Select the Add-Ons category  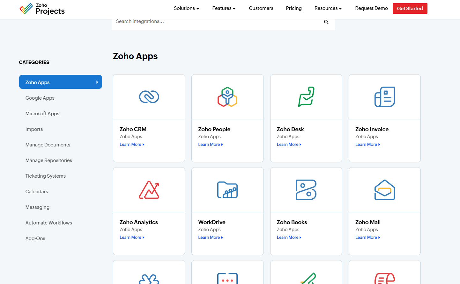point(35,238)
